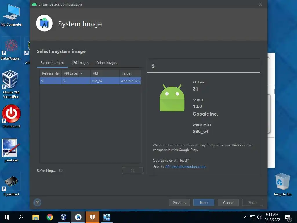Toggle API Level column sort arrow

[x=81, y=73]
